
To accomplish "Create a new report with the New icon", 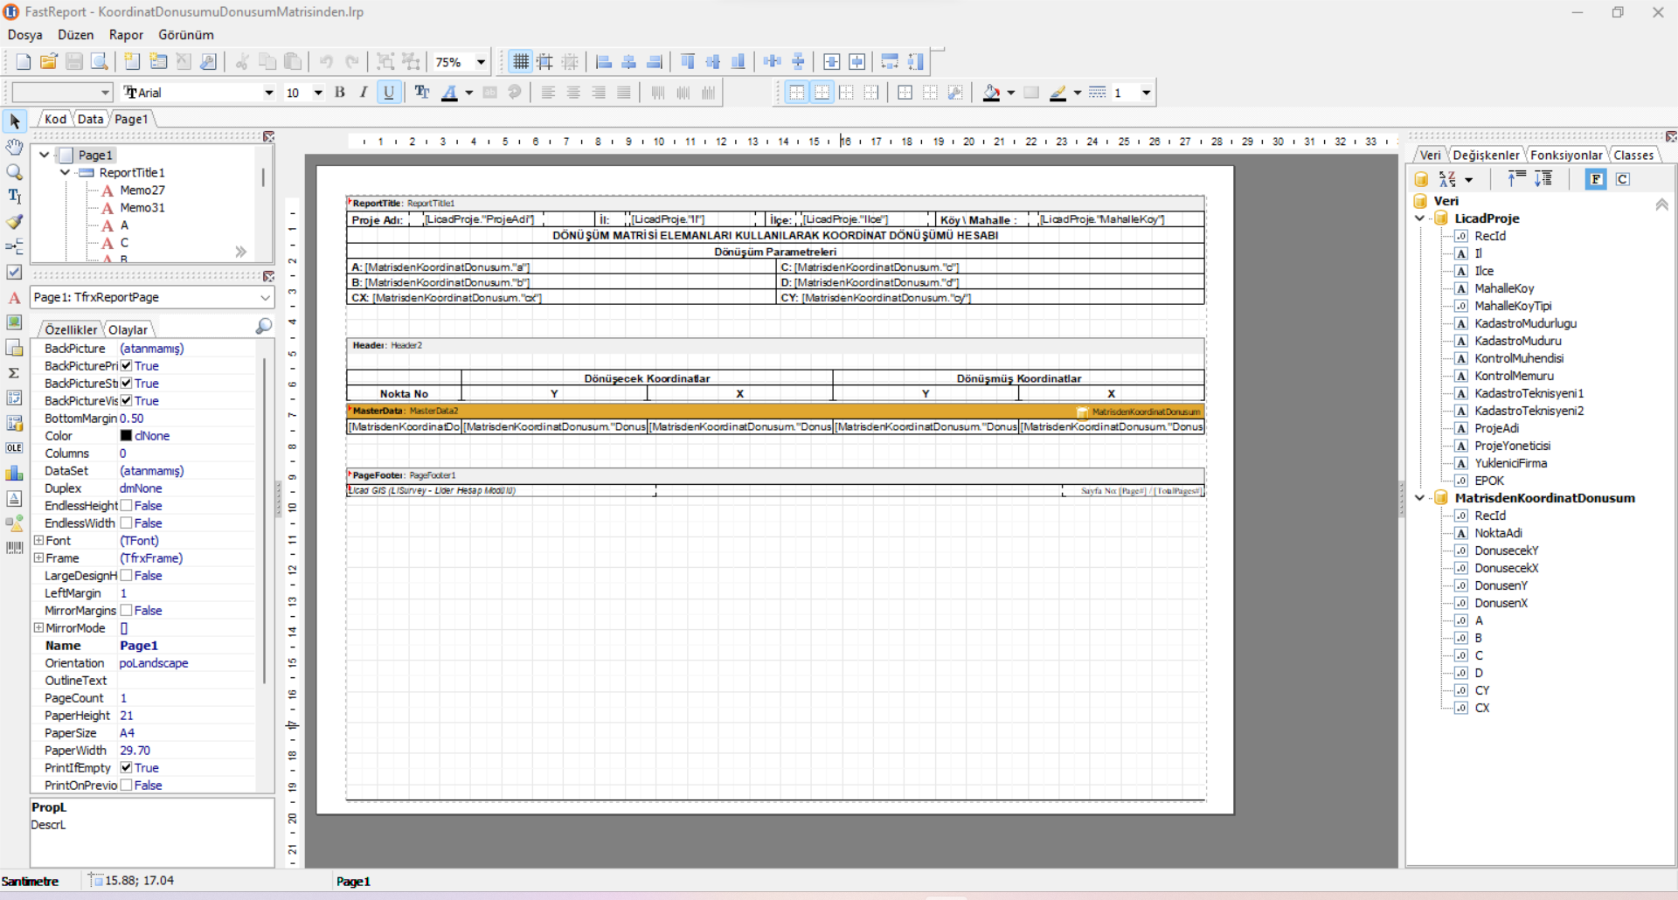I will (24, 61).
